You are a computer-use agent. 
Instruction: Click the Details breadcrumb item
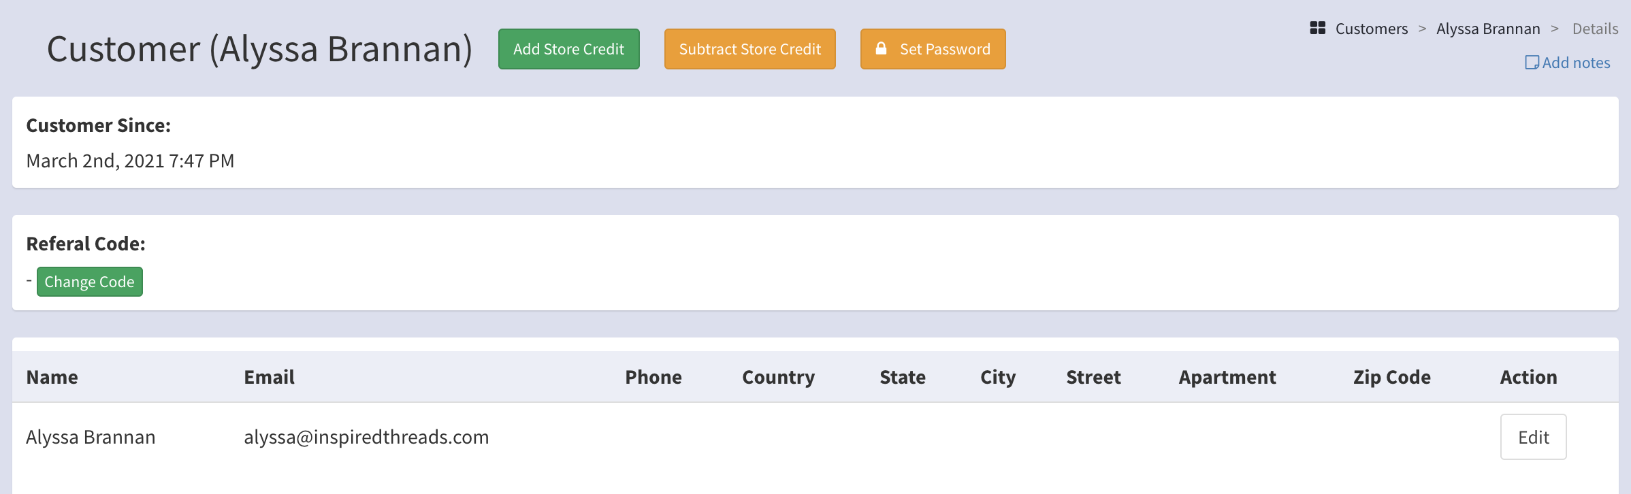click(x=1595, y=29)
